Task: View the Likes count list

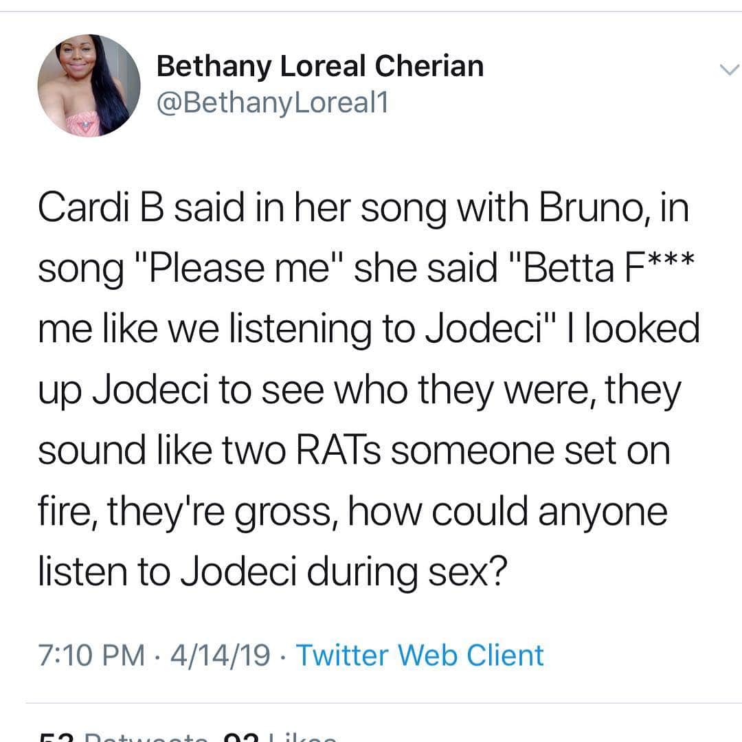Action: [x=279, y=738]
